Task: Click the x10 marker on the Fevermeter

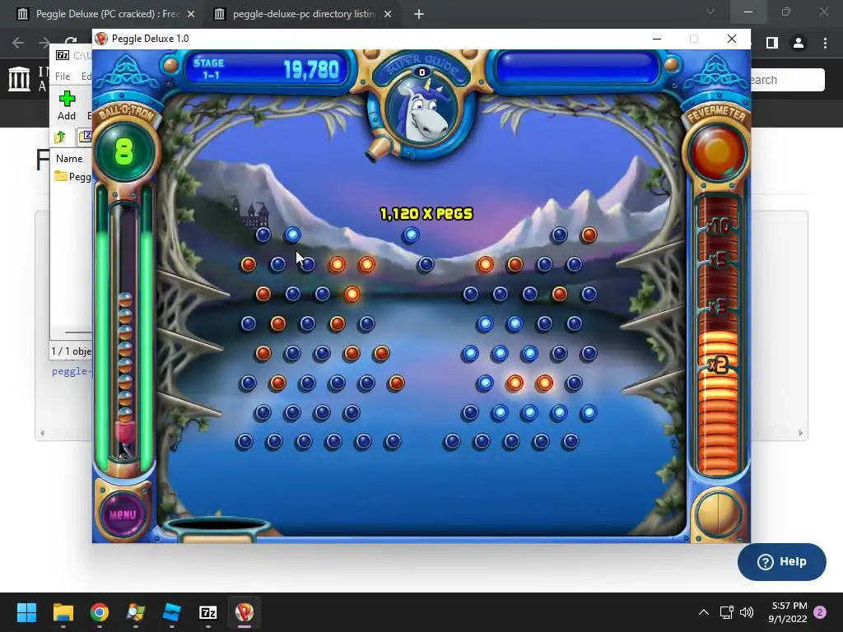Action: click(x=720, y=227)
